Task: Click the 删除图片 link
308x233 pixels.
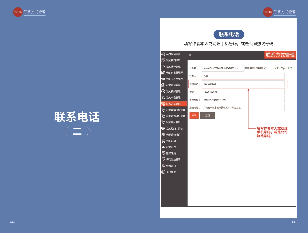Action: [x=261, y=68]
